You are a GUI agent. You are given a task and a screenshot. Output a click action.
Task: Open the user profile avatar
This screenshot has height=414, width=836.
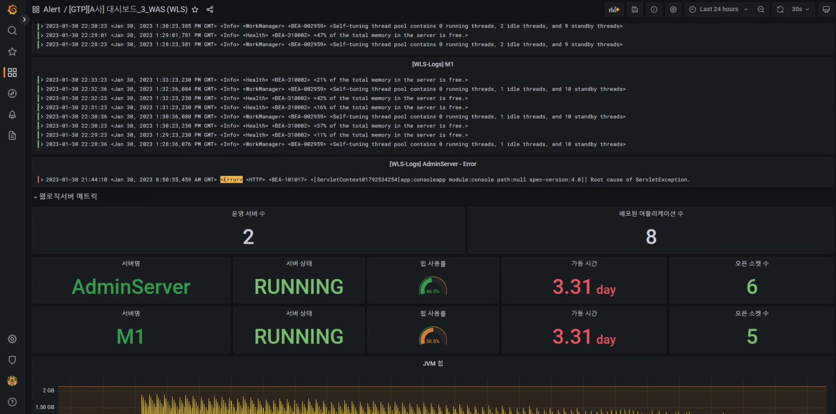coord(12,381)
